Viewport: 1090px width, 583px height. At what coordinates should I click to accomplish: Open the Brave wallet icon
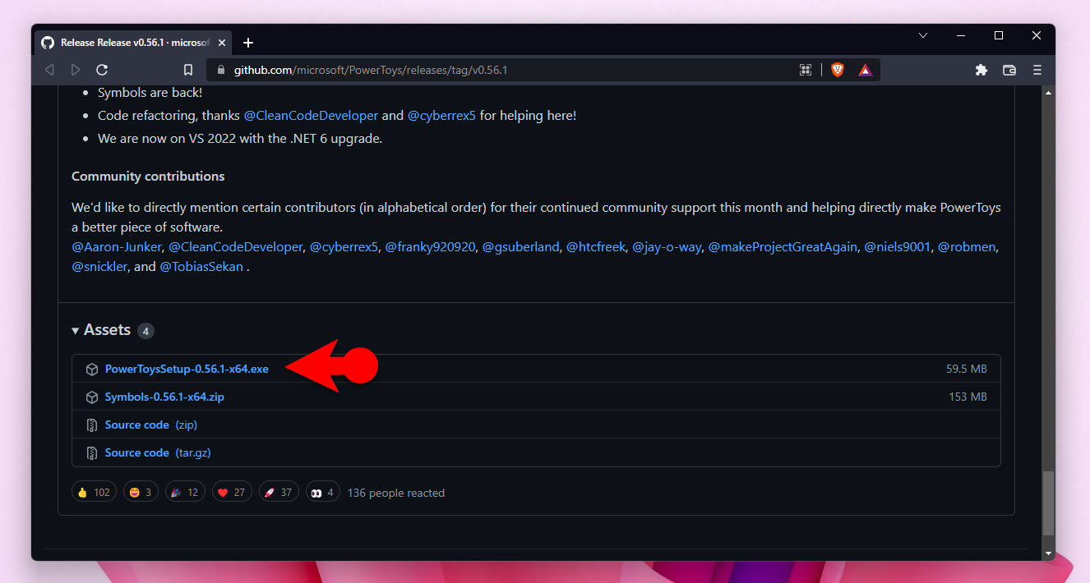pyautogui.click(x=1009, y=70)
